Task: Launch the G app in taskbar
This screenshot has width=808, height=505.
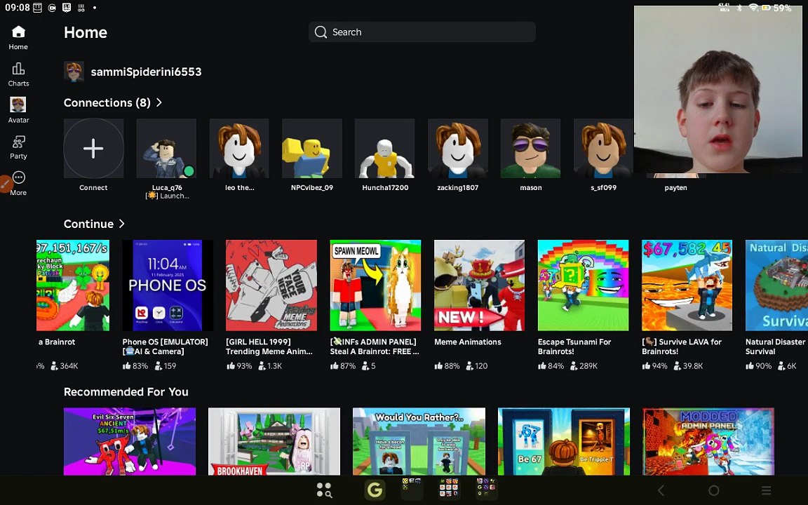Action: (375, 490)
